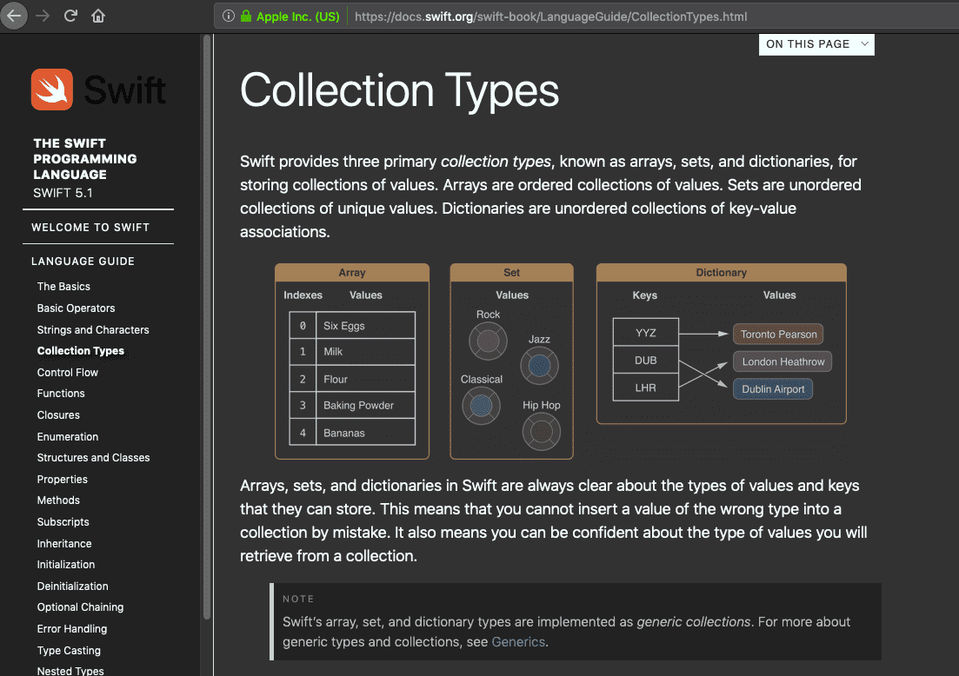Click the site information icon in address bar

[228, 16]
